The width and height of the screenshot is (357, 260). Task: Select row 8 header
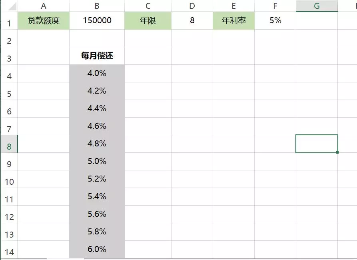(9, 144)
